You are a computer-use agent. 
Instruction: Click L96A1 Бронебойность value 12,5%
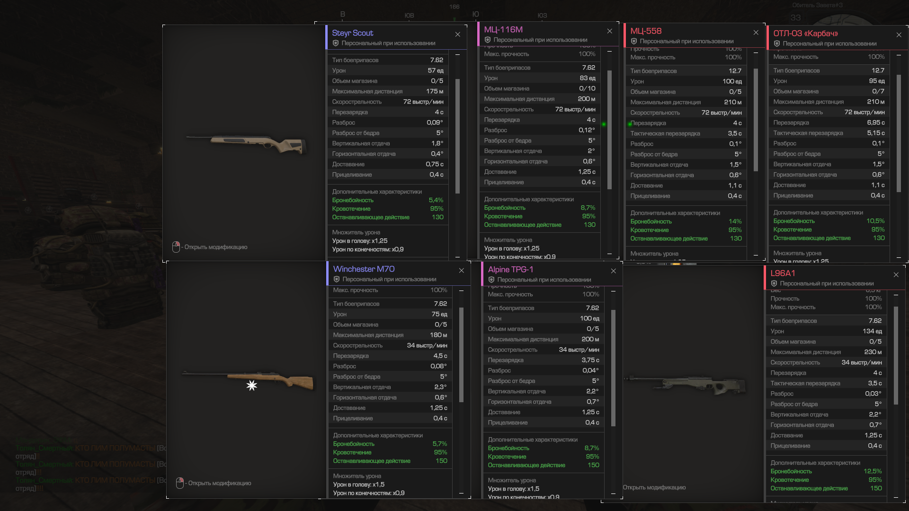[x=873, y=471]
